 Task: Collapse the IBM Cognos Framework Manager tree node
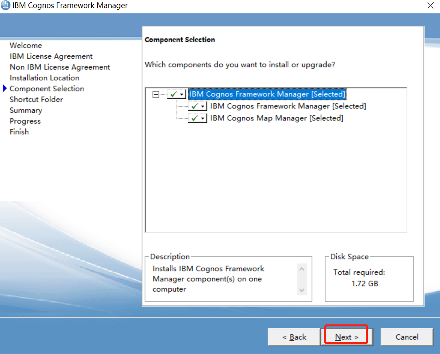pyautogui.click(x=156, y=94)
